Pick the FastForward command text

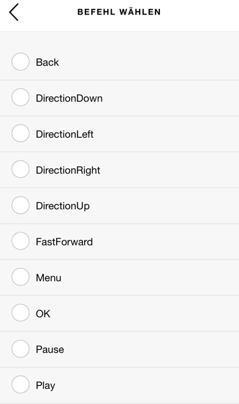[64, 242]
